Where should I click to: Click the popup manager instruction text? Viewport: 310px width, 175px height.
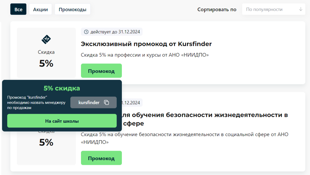(x=36, y=102)
